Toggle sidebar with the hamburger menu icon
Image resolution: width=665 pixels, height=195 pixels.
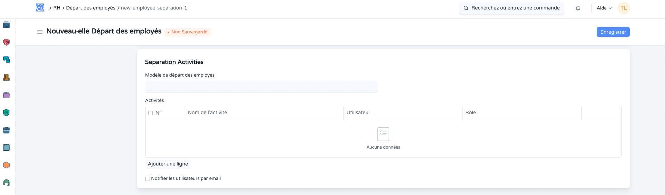40,32
